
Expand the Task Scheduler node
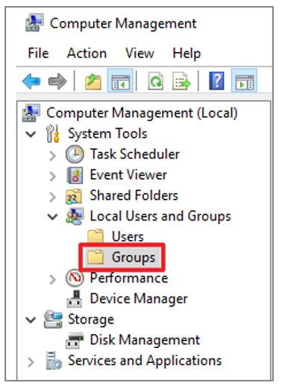[x=52, y=156]
